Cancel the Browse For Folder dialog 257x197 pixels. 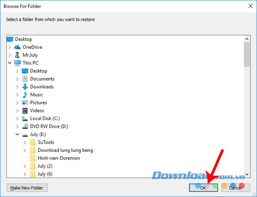(236, 187)
